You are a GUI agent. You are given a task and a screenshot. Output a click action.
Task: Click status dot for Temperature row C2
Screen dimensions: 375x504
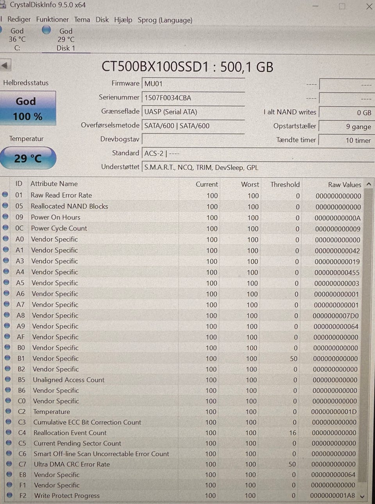point(8,411)
